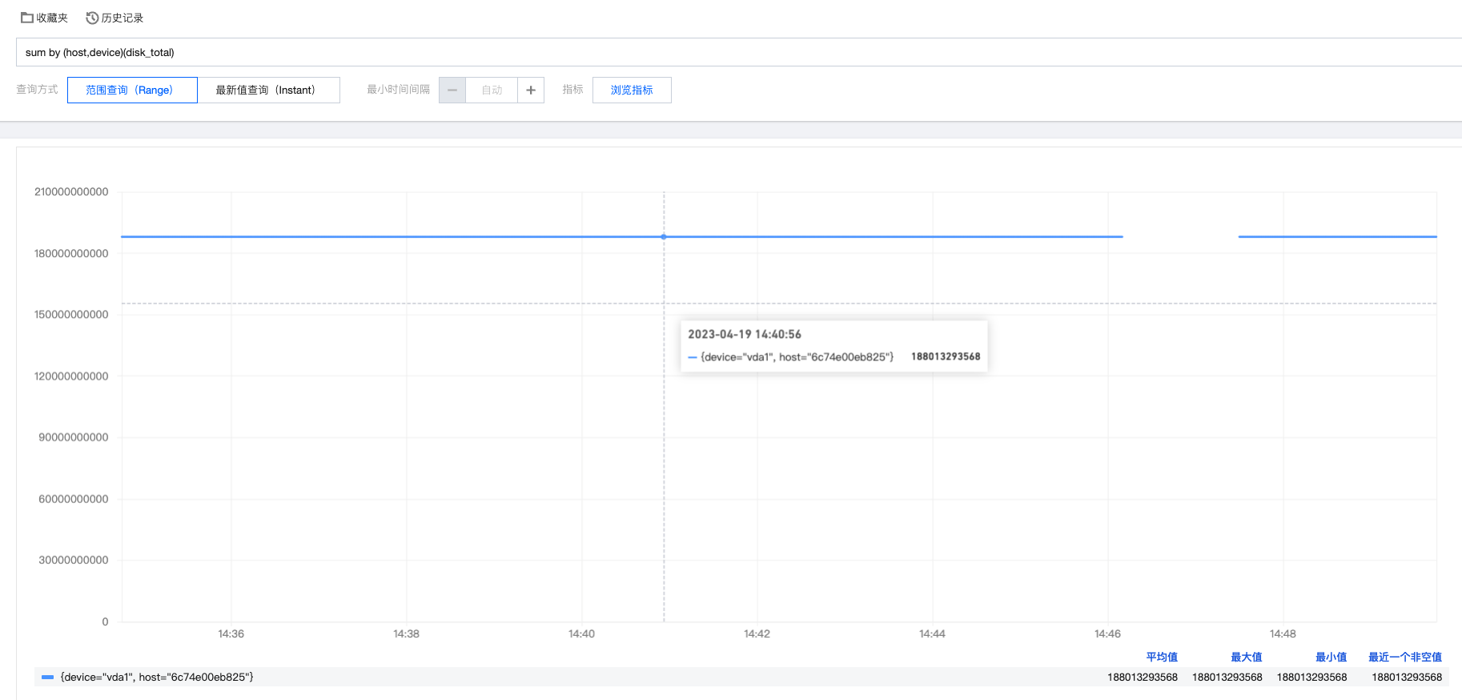Increase minimum interval with plus icon
The width and height of the screenshot is (1462, 700).
click(531, 90)
